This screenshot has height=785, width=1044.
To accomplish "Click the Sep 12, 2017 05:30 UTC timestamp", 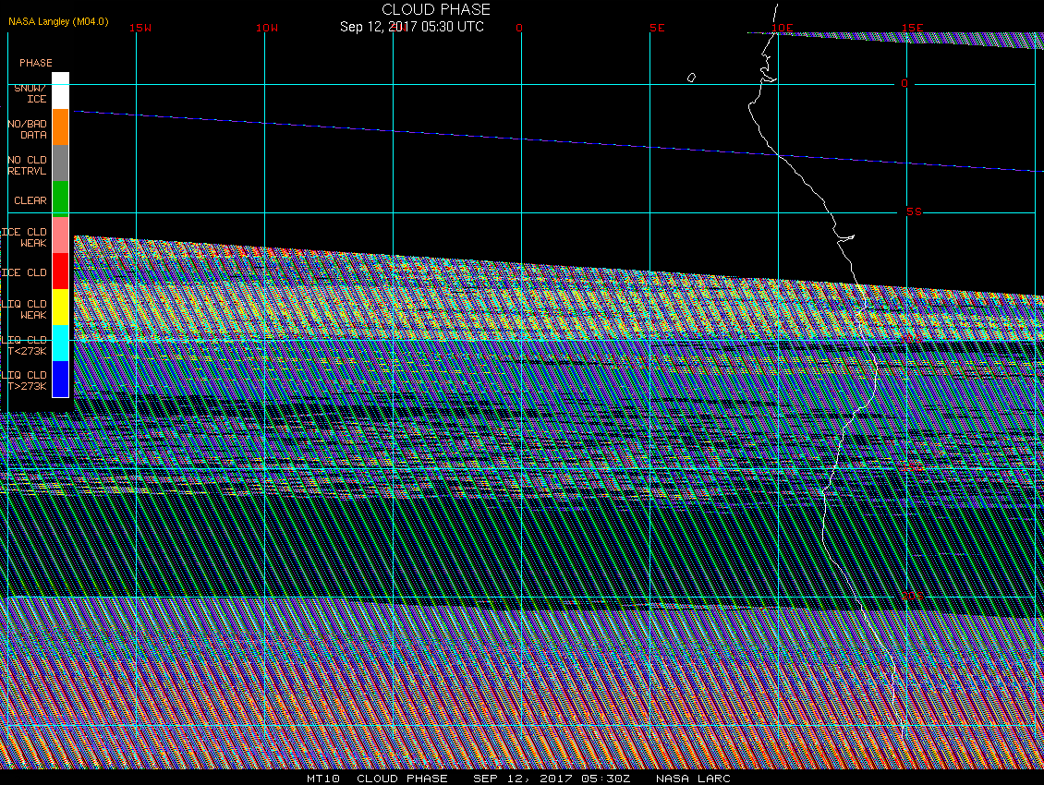I will tap(412, 27).
